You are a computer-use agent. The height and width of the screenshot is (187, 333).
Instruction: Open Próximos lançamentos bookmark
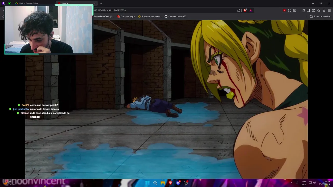150,16
